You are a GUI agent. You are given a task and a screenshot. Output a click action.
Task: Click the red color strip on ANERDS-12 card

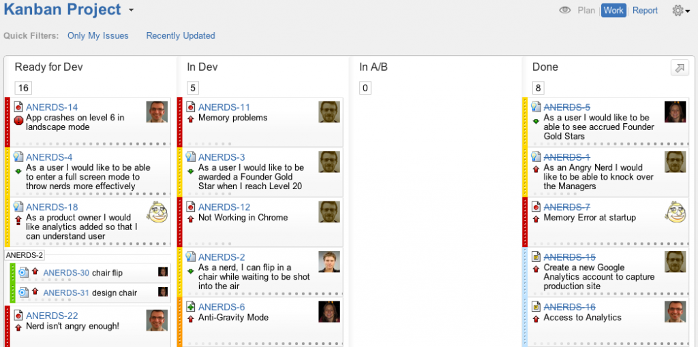[x=180, y=222]
